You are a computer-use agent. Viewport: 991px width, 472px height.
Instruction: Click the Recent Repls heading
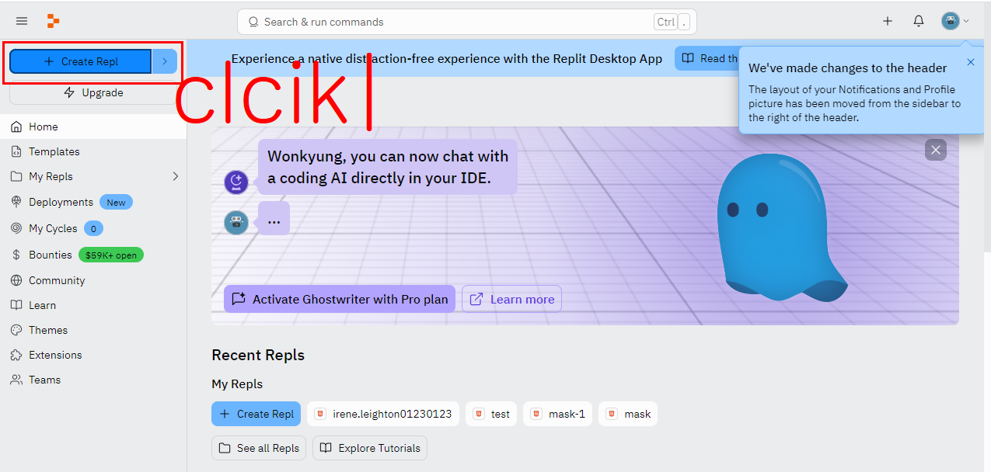(x=258, y=356)
